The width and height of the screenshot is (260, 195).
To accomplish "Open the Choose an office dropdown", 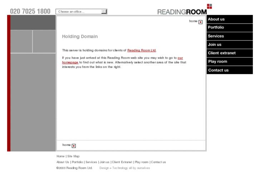I will tap(82, 11).
